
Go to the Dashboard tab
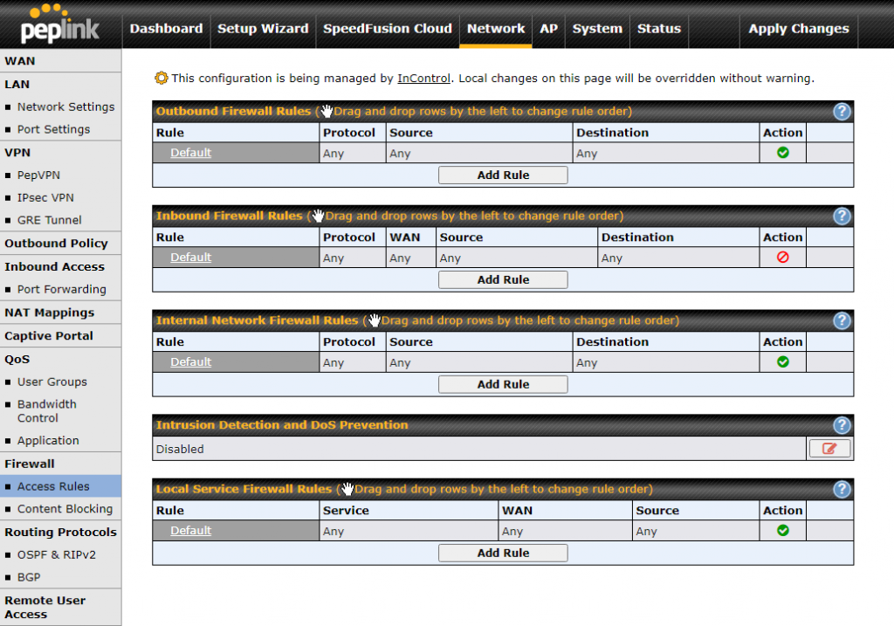click(x=166, y=29)
